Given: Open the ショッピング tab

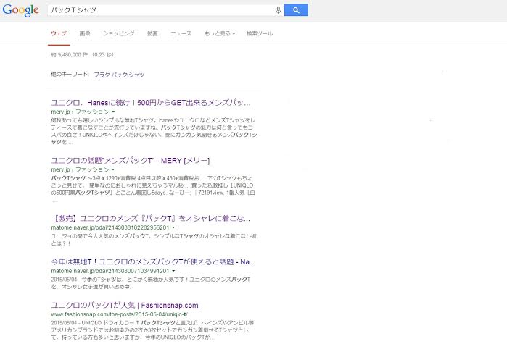Looking at the screenshot, I should coord(118,33).
